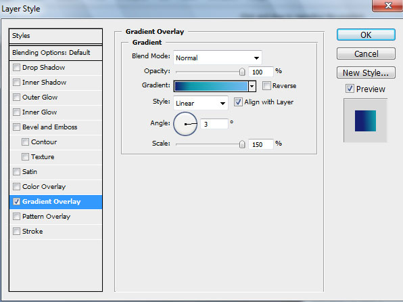Click the gradient preview thumbnail square

(365, 121)
